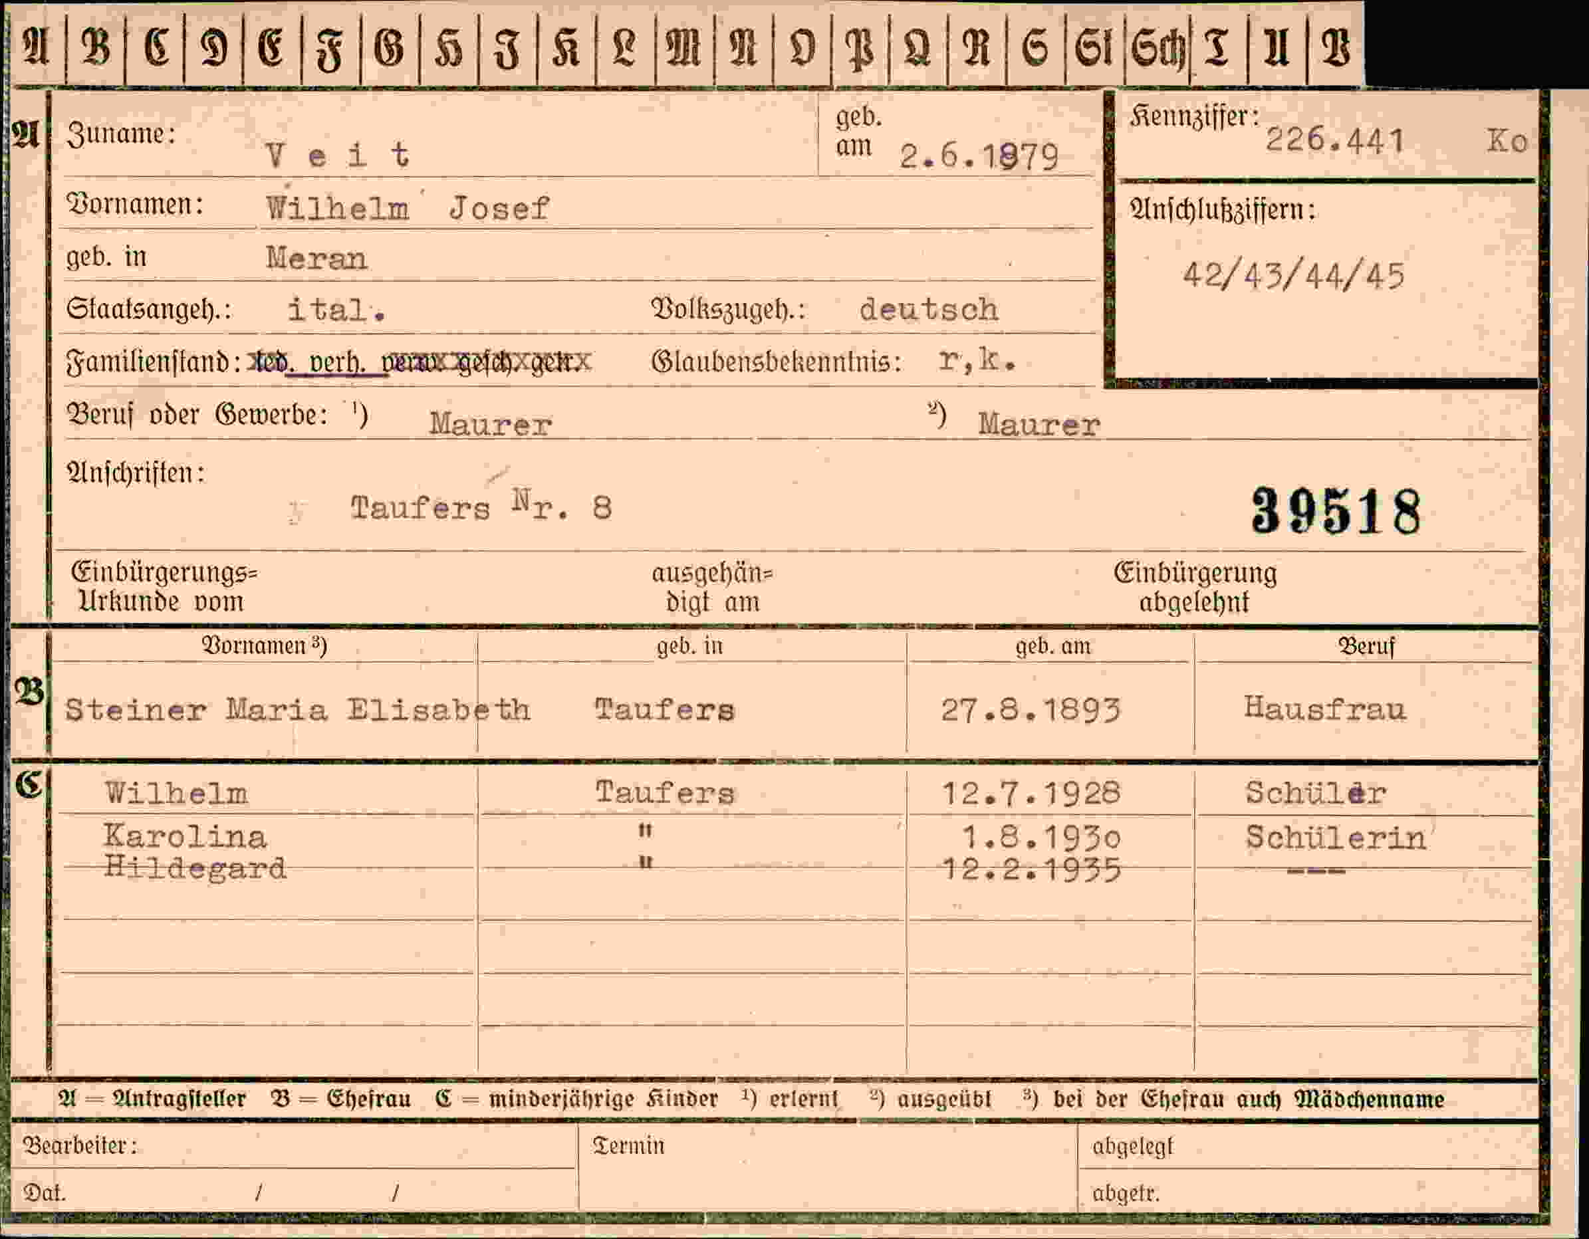Click legend text "B = Ehefrau"
This screenshot has height=1239, width=1589.
pos(340,1099)
